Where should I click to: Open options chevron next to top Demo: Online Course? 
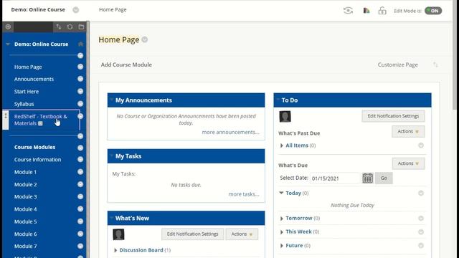click(x=75, y=9)
